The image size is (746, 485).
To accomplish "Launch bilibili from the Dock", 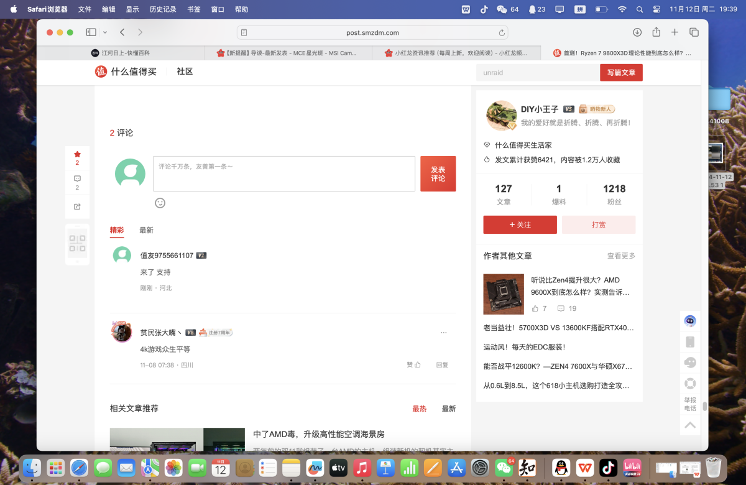I will point(632,468).
